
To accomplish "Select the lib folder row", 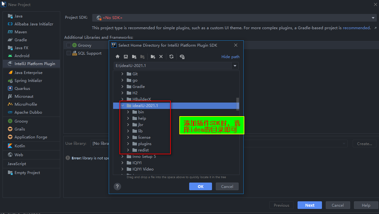I will pyautogui.click(x=176, y=131).
